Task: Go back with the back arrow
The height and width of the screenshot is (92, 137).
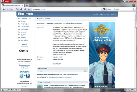Action: [4, 9]
